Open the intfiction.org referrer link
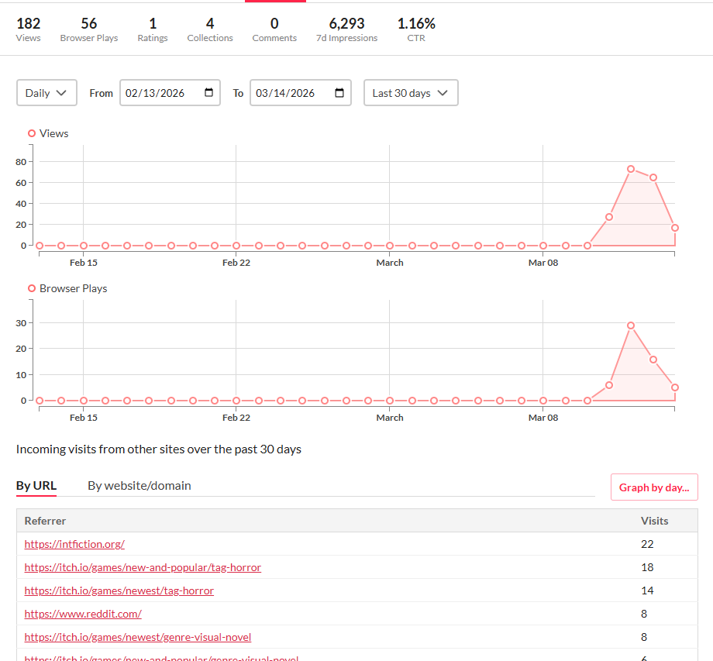The width and height of the screenshot is (713, 661). (x=74, y=544)
